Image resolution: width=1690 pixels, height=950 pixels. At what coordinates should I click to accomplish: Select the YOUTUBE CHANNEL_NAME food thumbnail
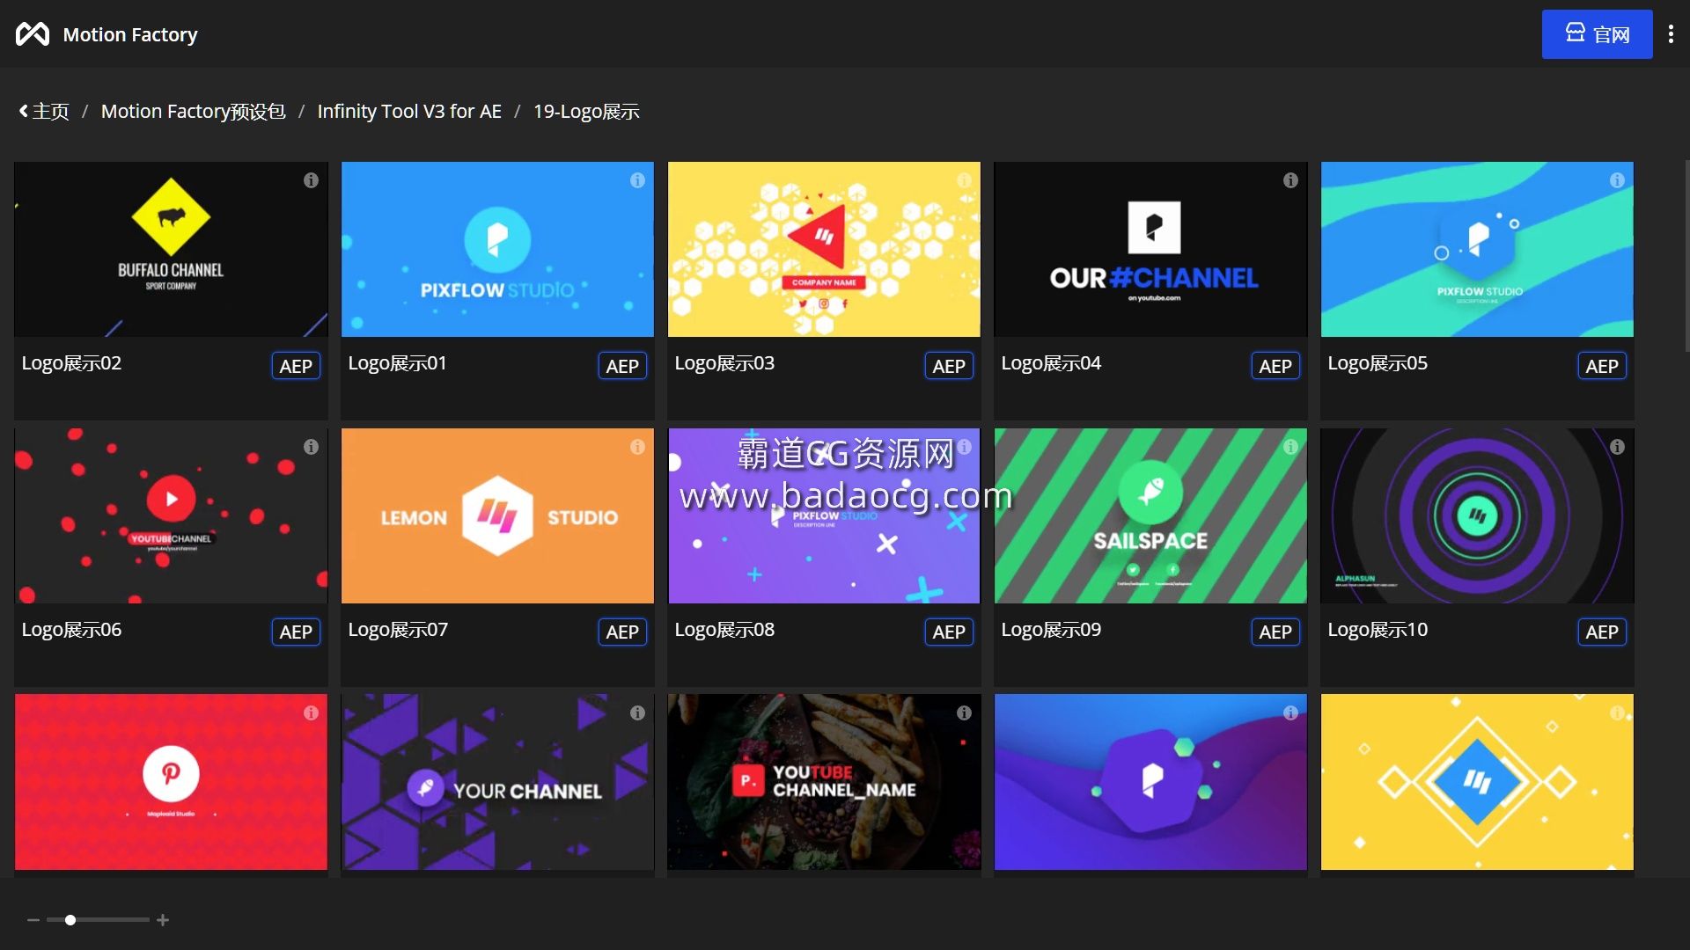pos(824,782)
